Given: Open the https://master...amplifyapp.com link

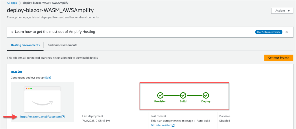Looking at the screenshot, I should [40, 117].
